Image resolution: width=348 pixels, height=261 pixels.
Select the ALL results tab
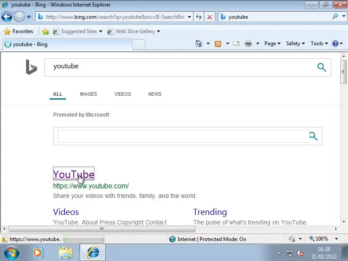(58, 94)
